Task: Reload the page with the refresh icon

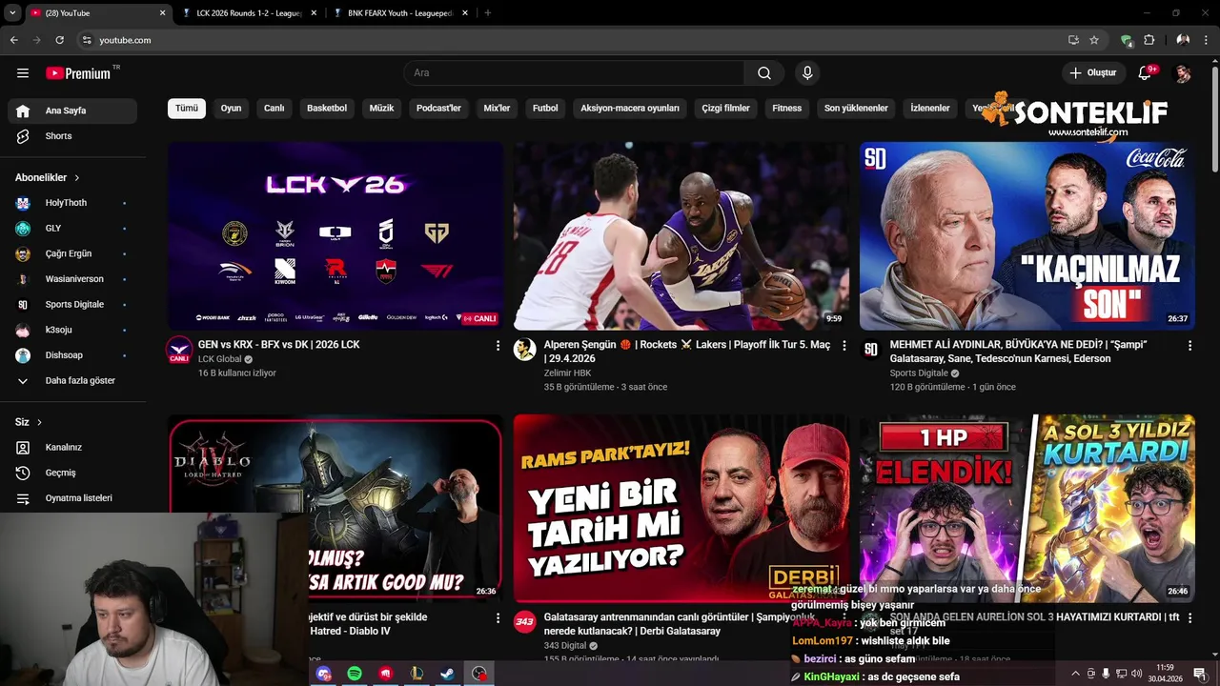Action: pyautogui.click(x=59, y=40)
